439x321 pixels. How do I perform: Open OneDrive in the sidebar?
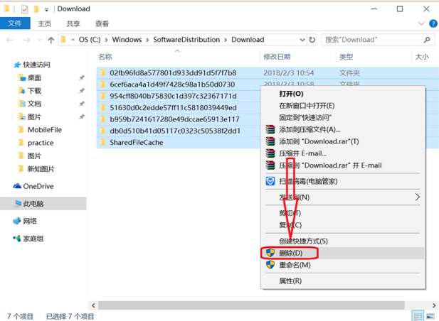[38, 186]
